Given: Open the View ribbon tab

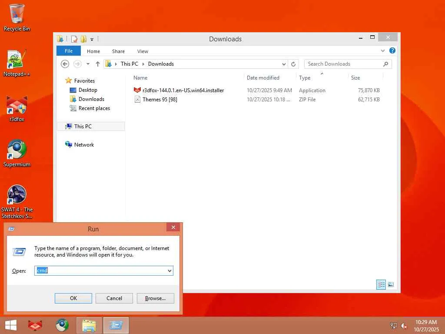Looking at the screenshot, I should click(x=143, y=51).
